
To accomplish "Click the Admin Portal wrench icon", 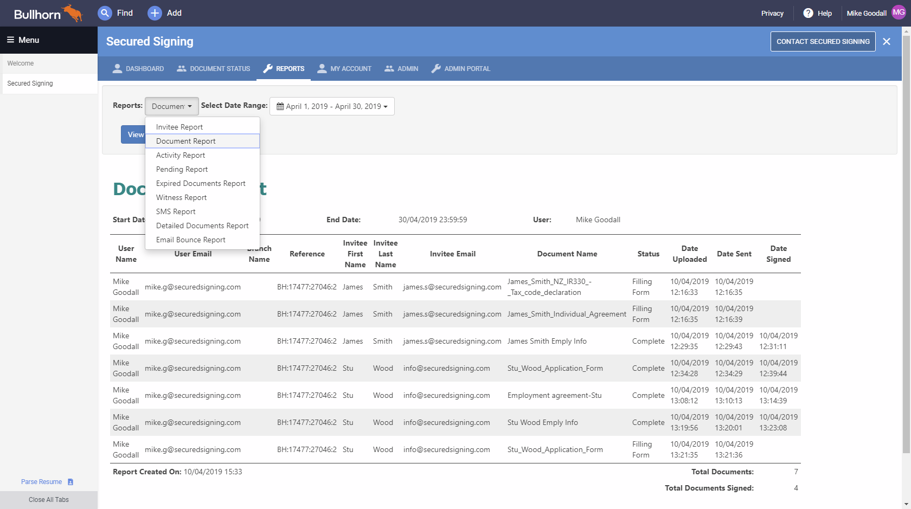I will [437, 68].
